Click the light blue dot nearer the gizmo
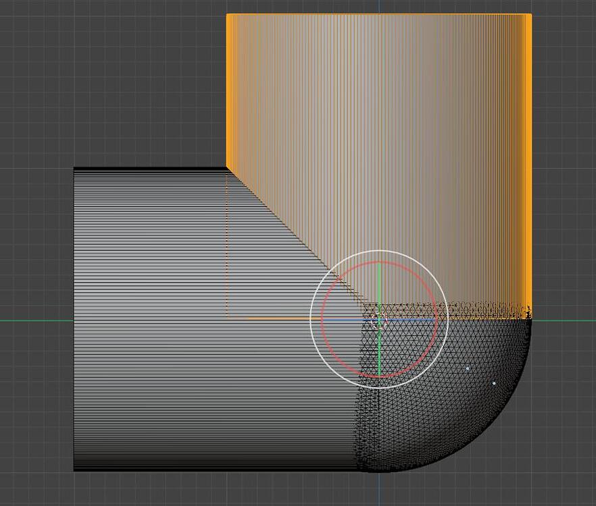The image size is (596, 506). coord(467,368)
